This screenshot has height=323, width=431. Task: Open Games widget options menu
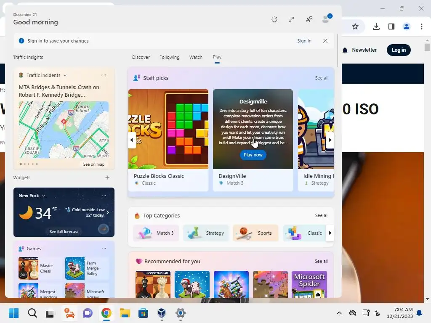(x=104, y=249)
